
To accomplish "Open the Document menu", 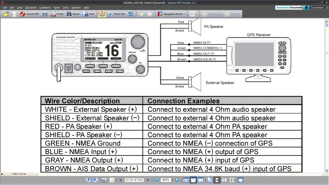I will 31,7.
